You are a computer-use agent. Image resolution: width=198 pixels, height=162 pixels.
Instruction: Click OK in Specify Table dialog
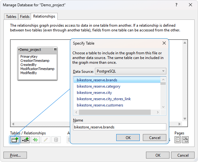click(x=128, y=138)
